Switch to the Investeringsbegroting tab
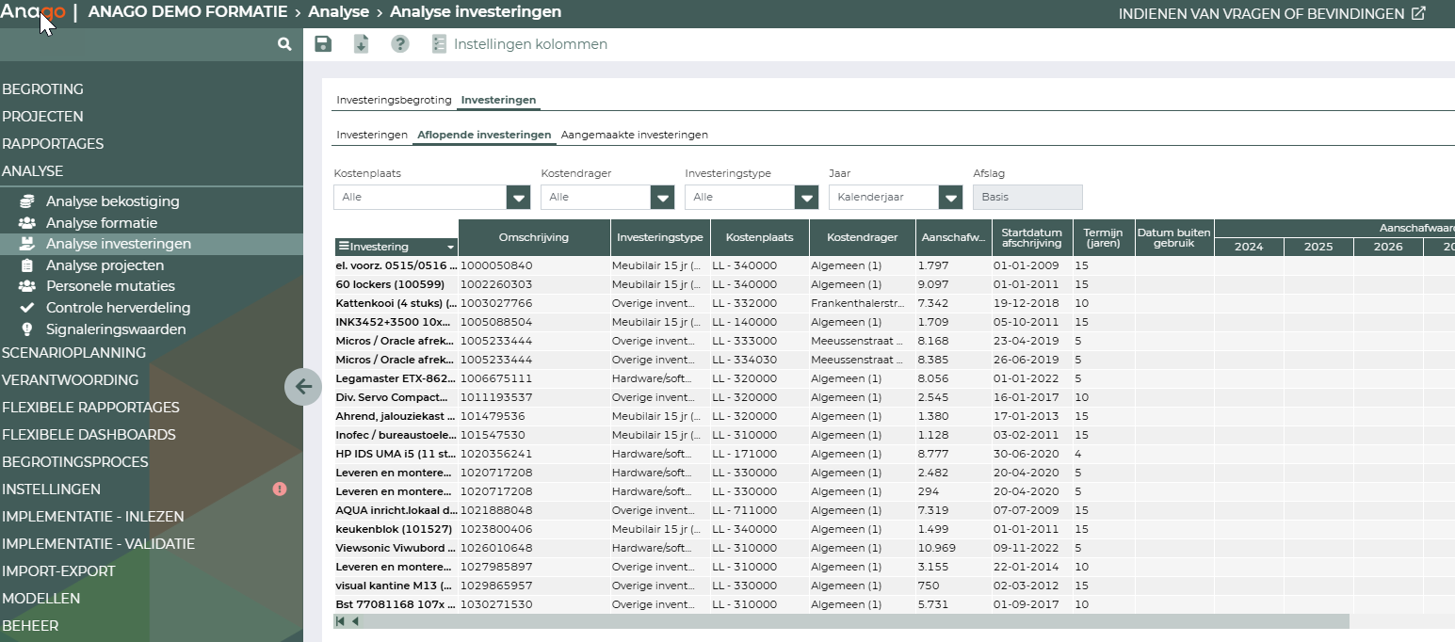The width and height of the screenshot is (1455, 642). point(394,100)
